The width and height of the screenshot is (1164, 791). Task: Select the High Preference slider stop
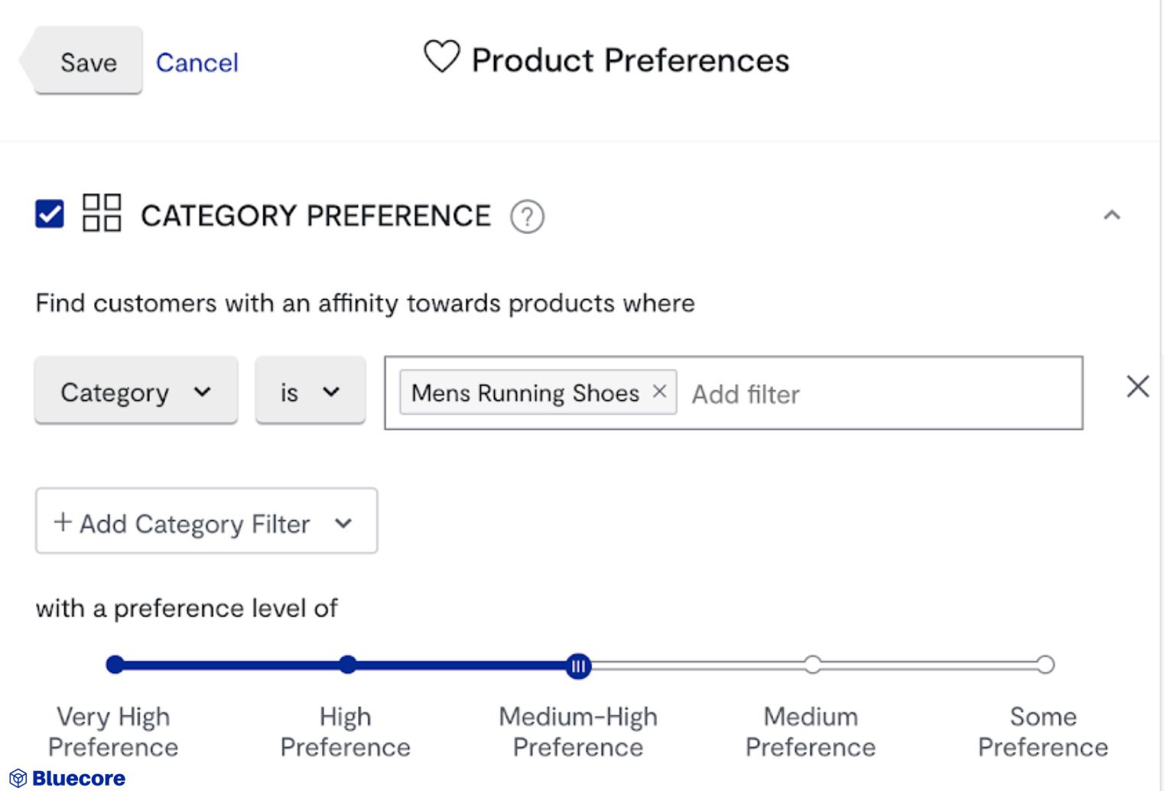click(347, 665)
